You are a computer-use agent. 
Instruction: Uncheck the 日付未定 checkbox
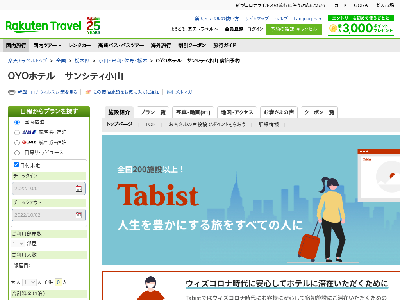pyautogui.click(x=16, y=165)
